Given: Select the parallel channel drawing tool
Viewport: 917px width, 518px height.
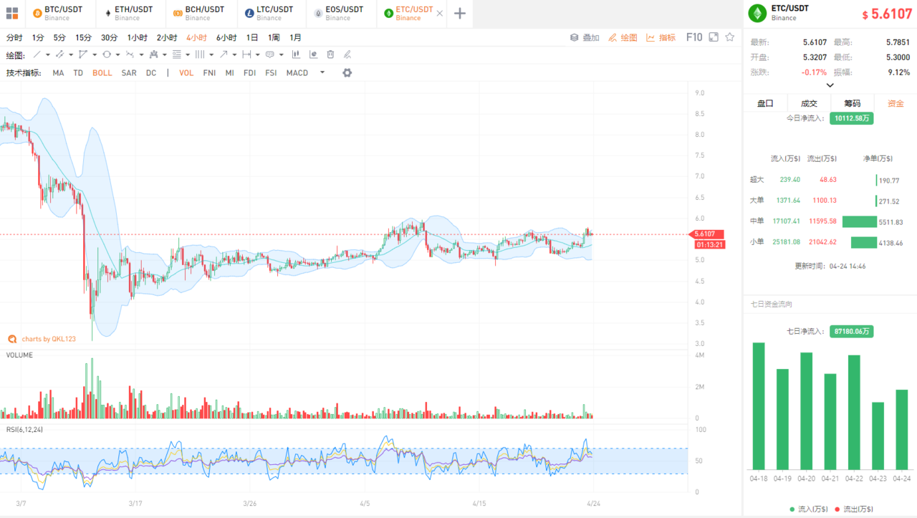Looking at the screenshot, I should [59, 54].
